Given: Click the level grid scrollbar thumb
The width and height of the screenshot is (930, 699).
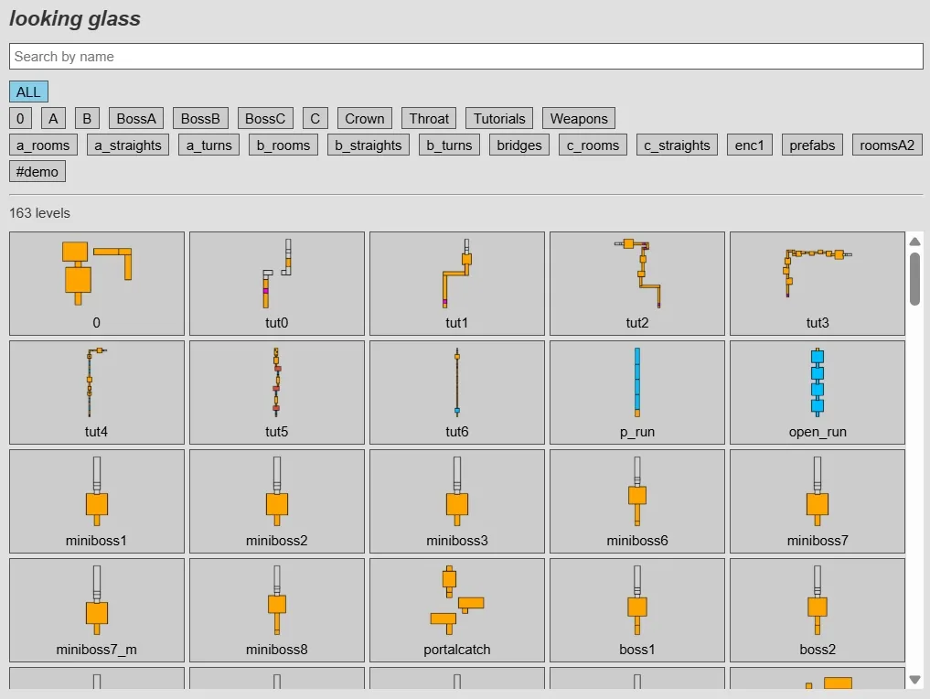Looking at the screenshot, I should coord(914,279).
